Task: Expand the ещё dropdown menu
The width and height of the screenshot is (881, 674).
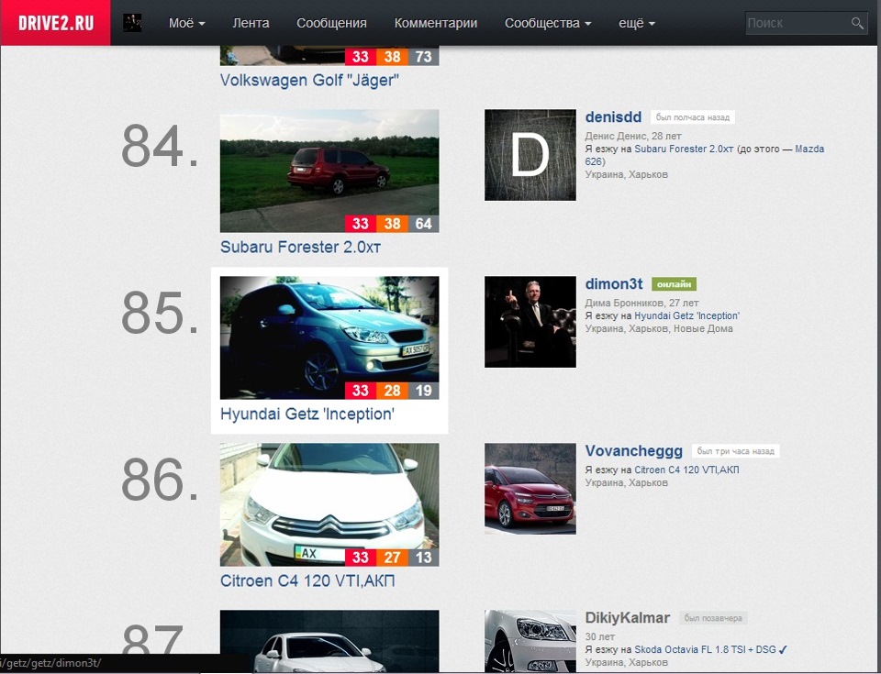Action: 637,23
